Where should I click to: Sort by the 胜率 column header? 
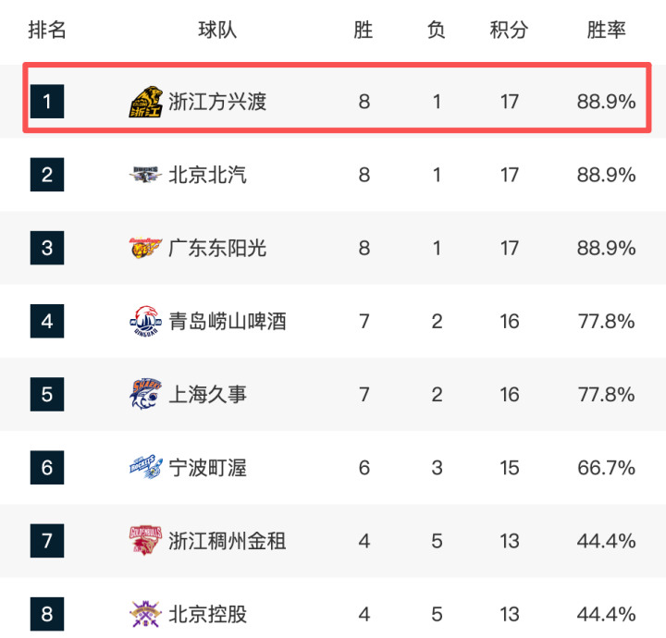coord(606,30)
